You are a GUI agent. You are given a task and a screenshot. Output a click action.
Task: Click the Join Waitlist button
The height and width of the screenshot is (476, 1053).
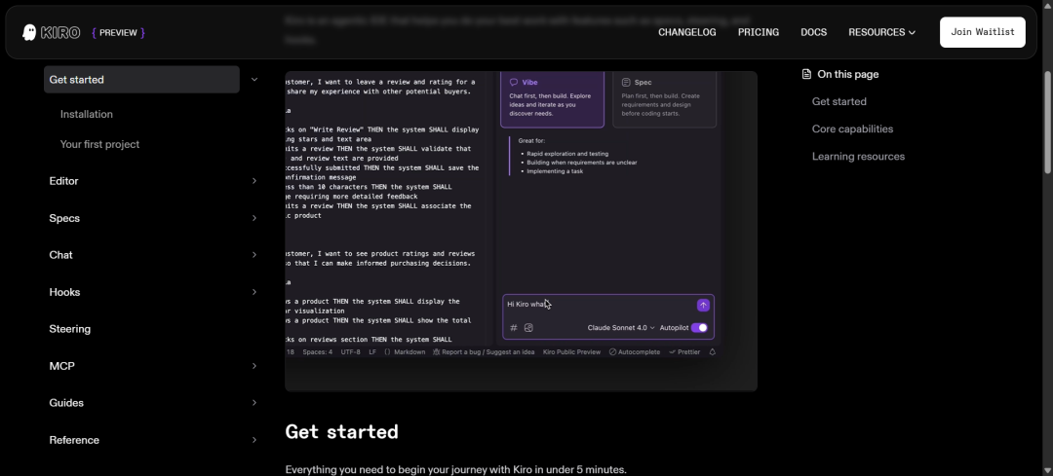[983, 32]
